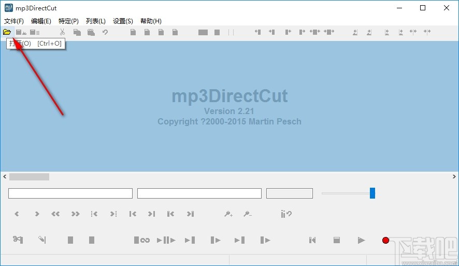Click the horizontal scrollbar thumb
This screenshot has width=459, height=266.
[x=30, y=177]
